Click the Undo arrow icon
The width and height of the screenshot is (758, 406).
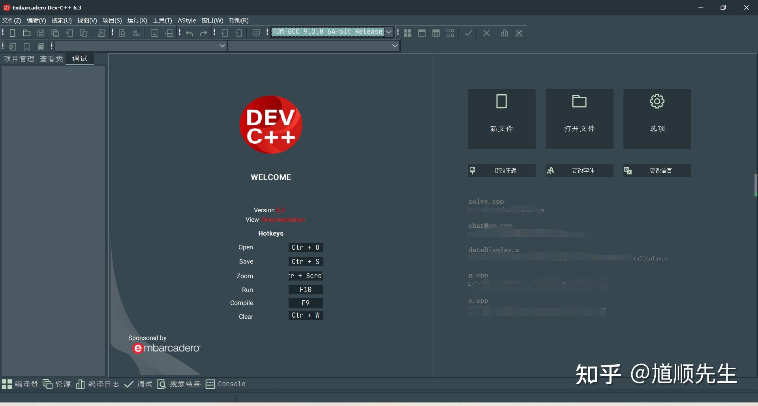pyautogui.click(x=189, y=33)
